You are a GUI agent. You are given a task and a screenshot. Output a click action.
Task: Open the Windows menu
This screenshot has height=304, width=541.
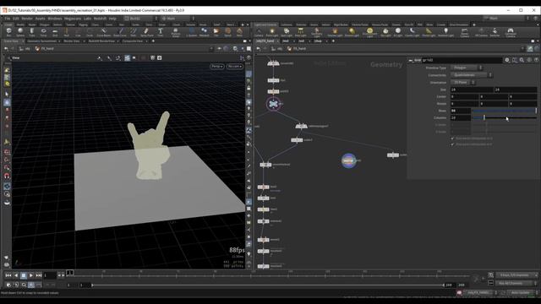pos(54,19)
